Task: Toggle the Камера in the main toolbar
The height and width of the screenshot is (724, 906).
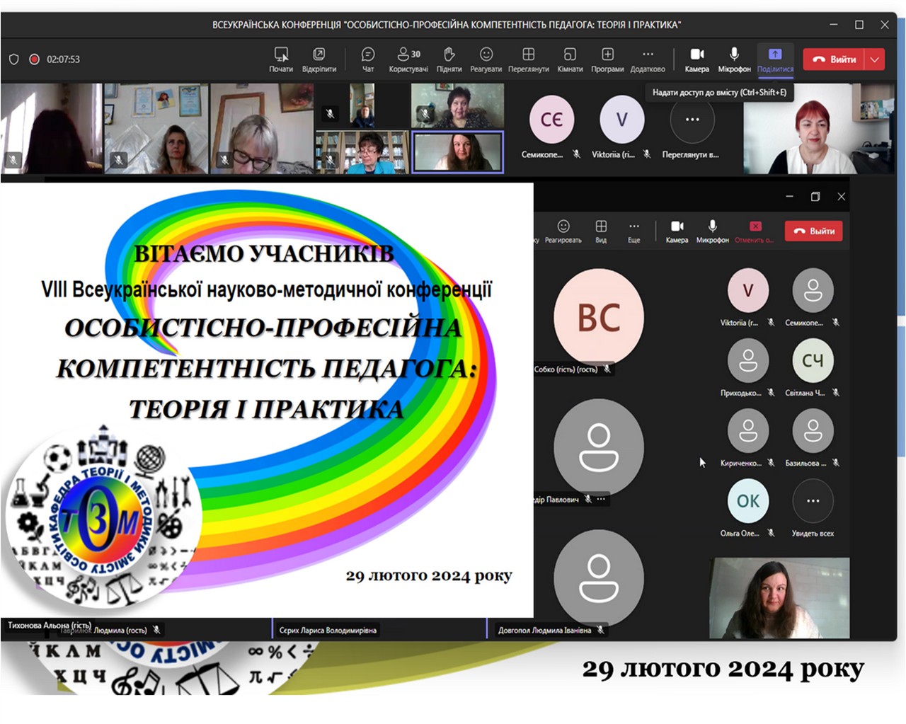Action: [x=697, y=59]
